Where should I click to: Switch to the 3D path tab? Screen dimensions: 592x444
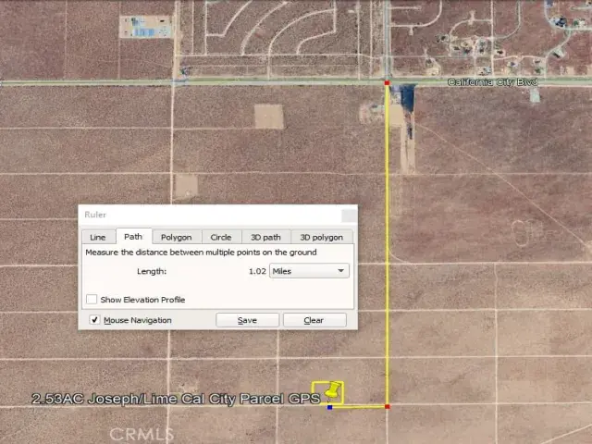click(266, 237)
